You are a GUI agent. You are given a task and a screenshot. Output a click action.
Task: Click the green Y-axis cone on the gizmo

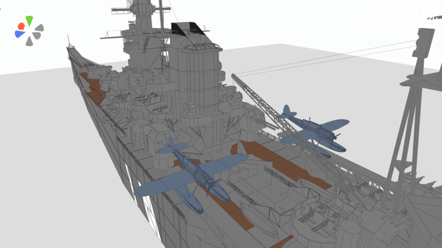(29, 21)
